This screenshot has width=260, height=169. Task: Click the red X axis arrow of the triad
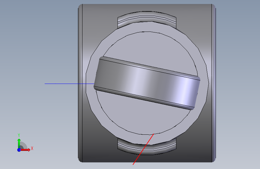click(x=25, y=150)
